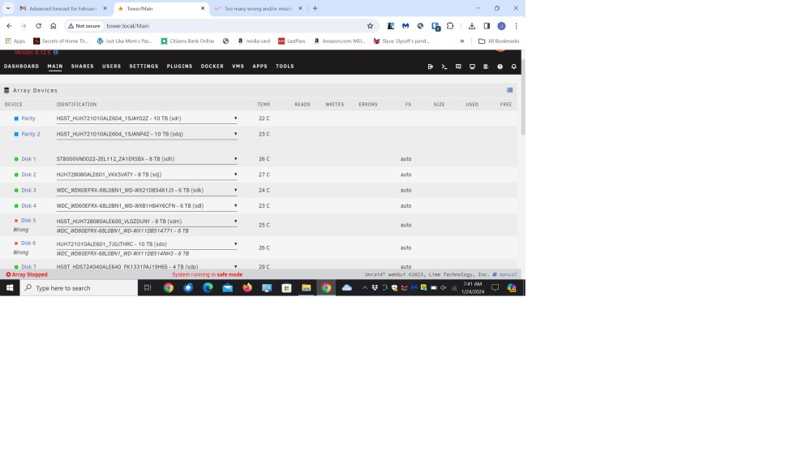Open a new browser tab
The width and height of the screenshot is (811, 452).
tap(315, 8)
